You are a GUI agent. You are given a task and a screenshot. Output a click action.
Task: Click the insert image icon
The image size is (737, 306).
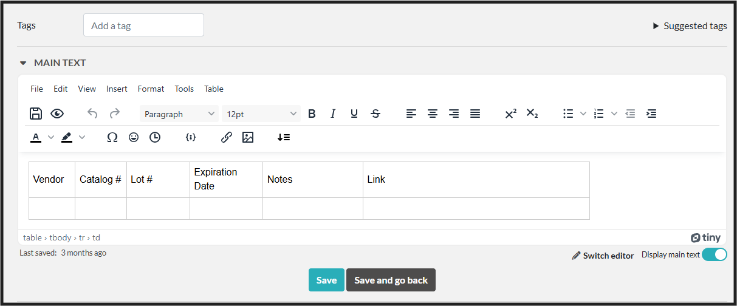pos(247,138)
